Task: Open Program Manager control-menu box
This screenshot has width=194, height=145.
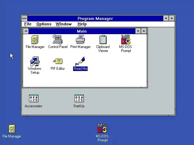Action: [x=25, y=18]
